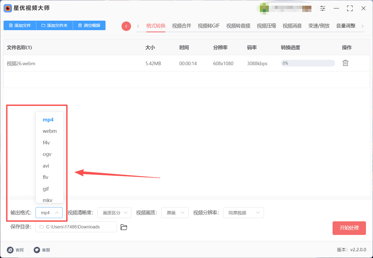Screen dimensions: 373x258
Task: Close the 星优视频大师 window
Action: pos(364,8)
